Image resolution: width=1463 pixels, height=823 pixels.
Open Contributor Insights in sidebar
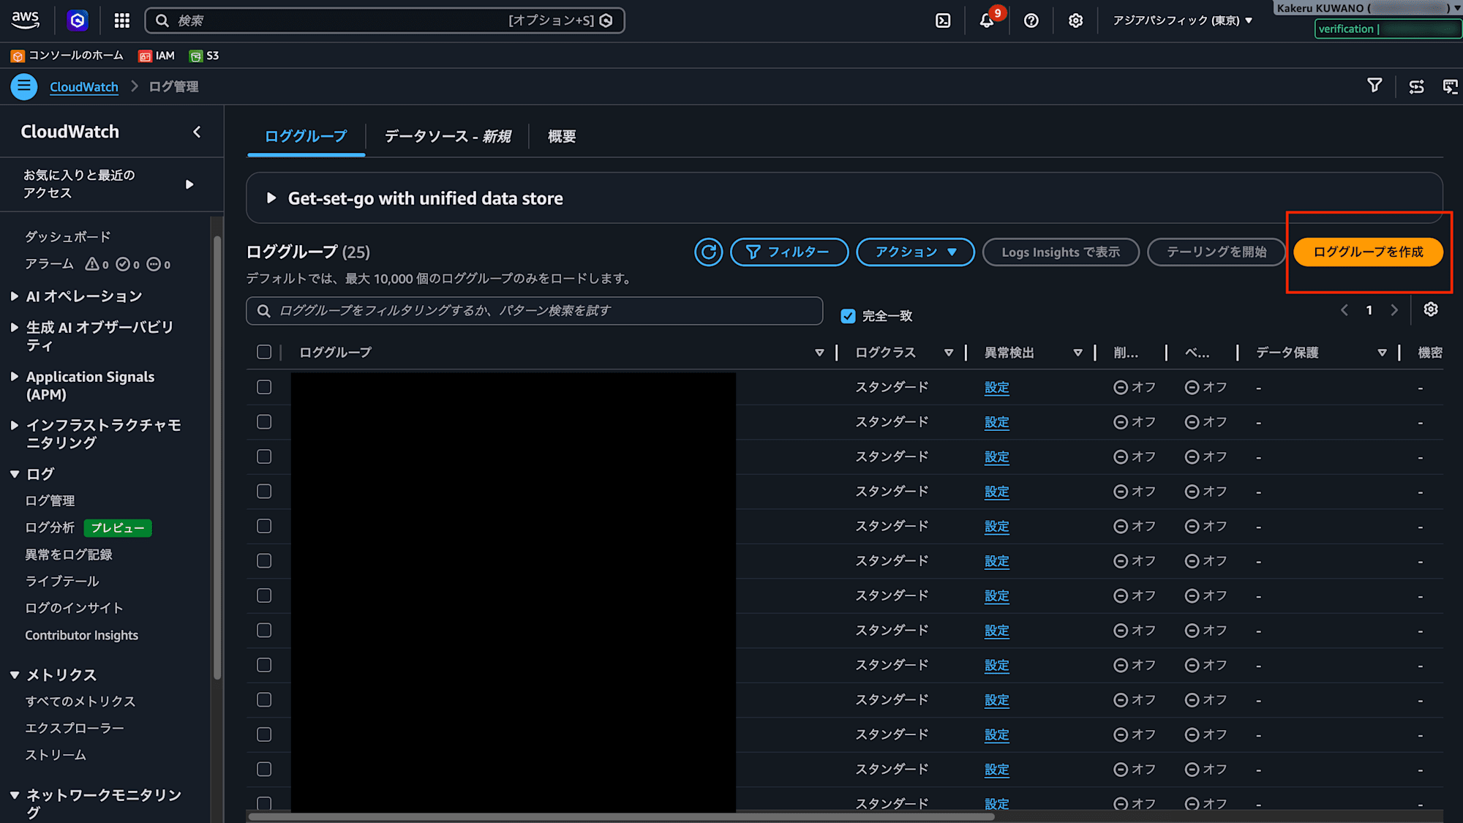pos(82,635)
